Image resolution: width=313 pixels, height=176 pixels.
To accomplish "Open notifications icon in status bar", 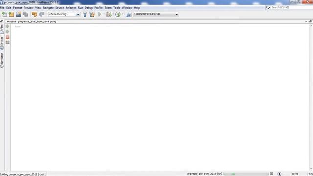I will (x=279, y=174).
